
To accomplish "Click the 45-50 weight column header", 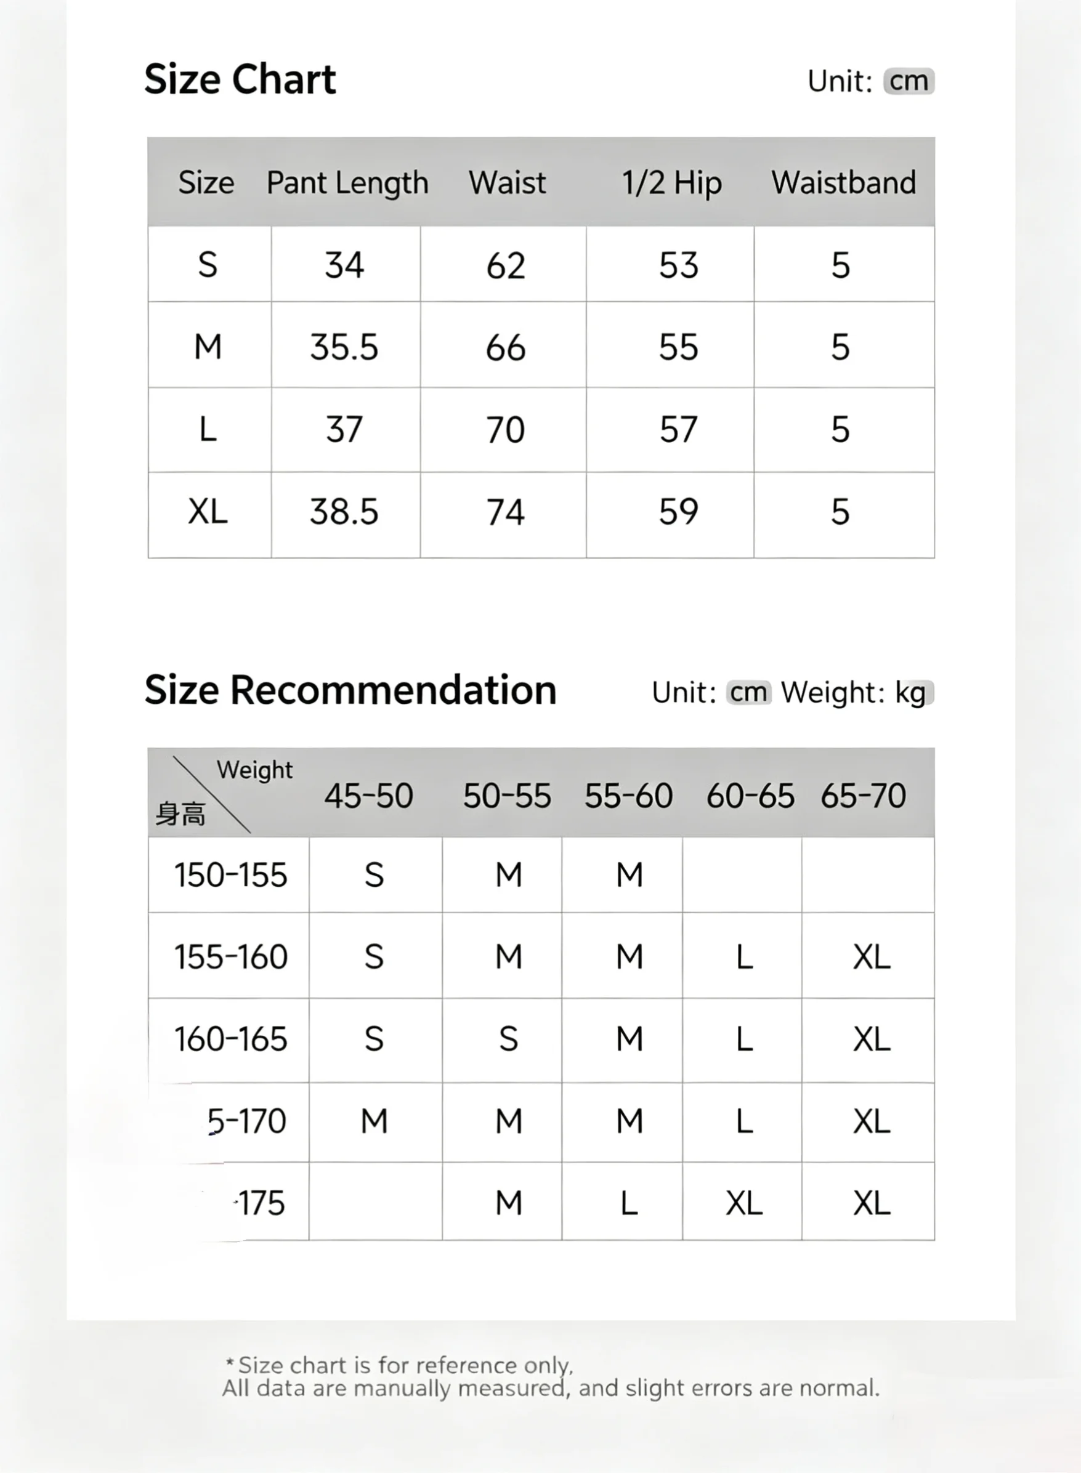I will [368, 796].
